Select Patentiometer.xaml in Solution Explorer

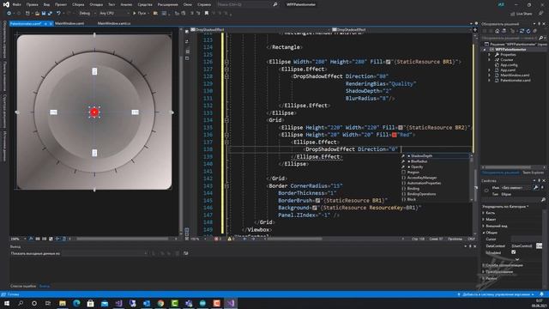[x=515, y=80]
